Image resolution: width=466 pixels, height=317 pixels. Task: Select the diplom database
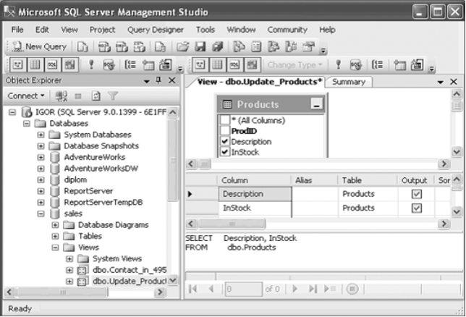click(75, 179)
